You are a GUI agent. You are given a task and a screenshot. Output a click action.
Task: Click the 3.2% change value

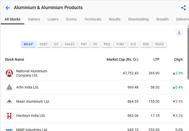[x=178, y=116]
